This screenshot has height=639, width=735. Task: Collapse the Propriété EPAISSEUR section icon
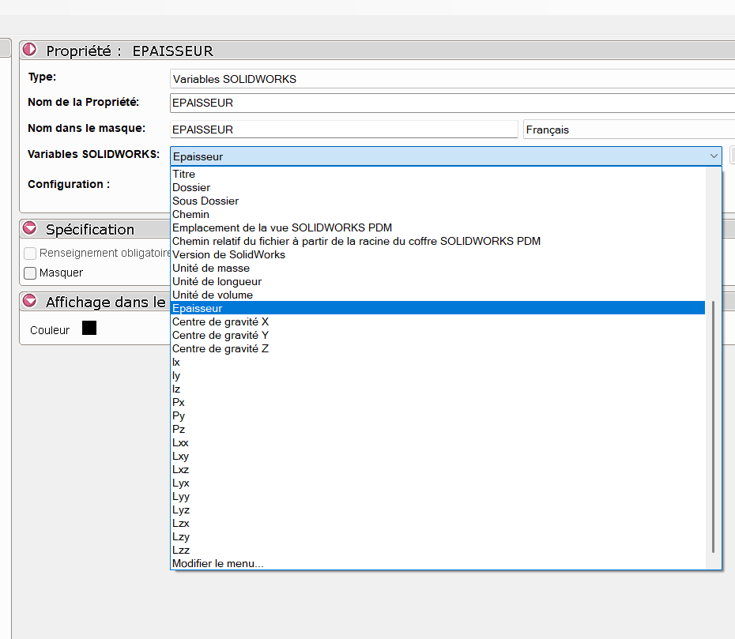29,49
